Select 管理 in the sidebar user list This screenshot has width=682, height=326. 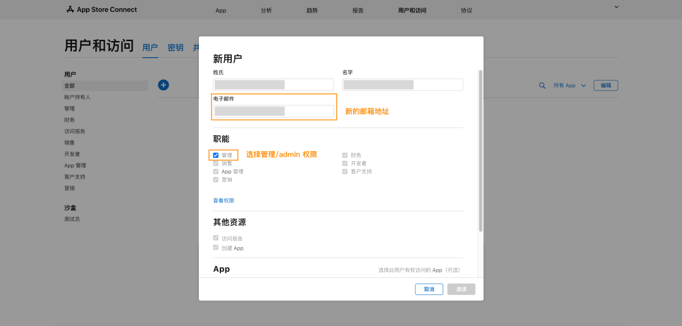pos(69,109)
